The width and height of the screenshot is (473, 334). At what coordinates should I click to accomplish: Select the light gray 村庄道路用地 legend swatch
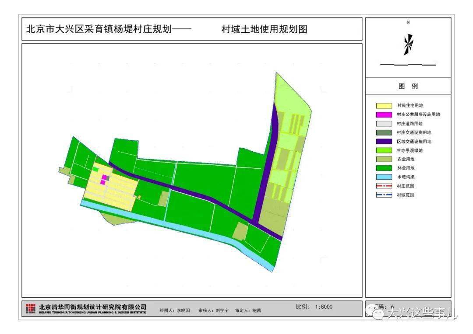[x=384, y=124]
